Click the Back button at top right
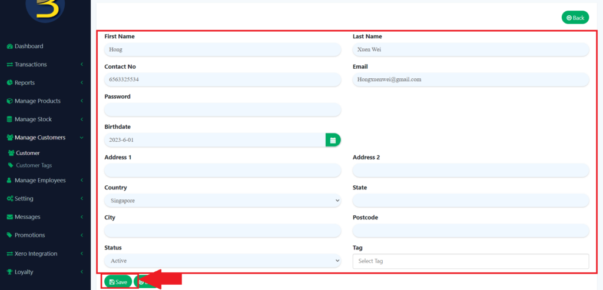Image resolution: width=603 pixels, height=290 pixels. (575, 18)
